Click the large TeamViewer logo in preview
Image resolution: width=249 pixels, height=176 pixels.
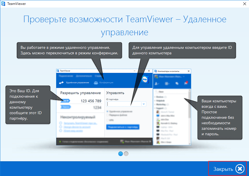[146, 80]
